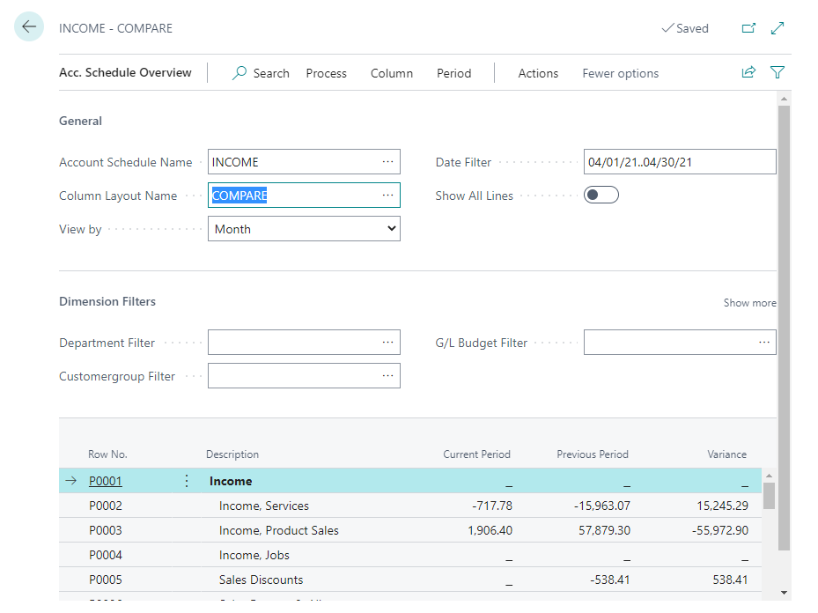Click the Saved status indicator
Screen dimensions: 818x613
click(685, 28)
